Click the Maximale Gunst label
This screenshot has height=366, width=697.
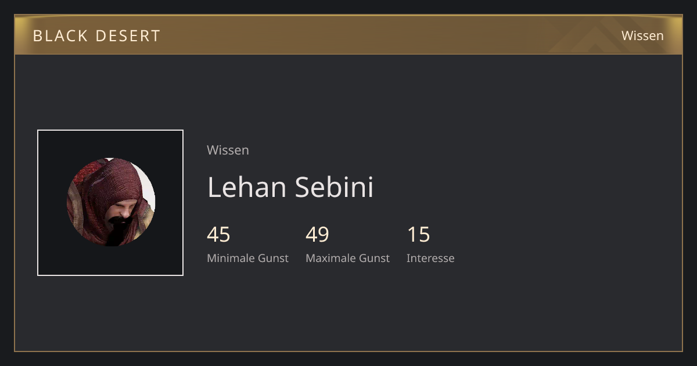click(x=347, y=258)
